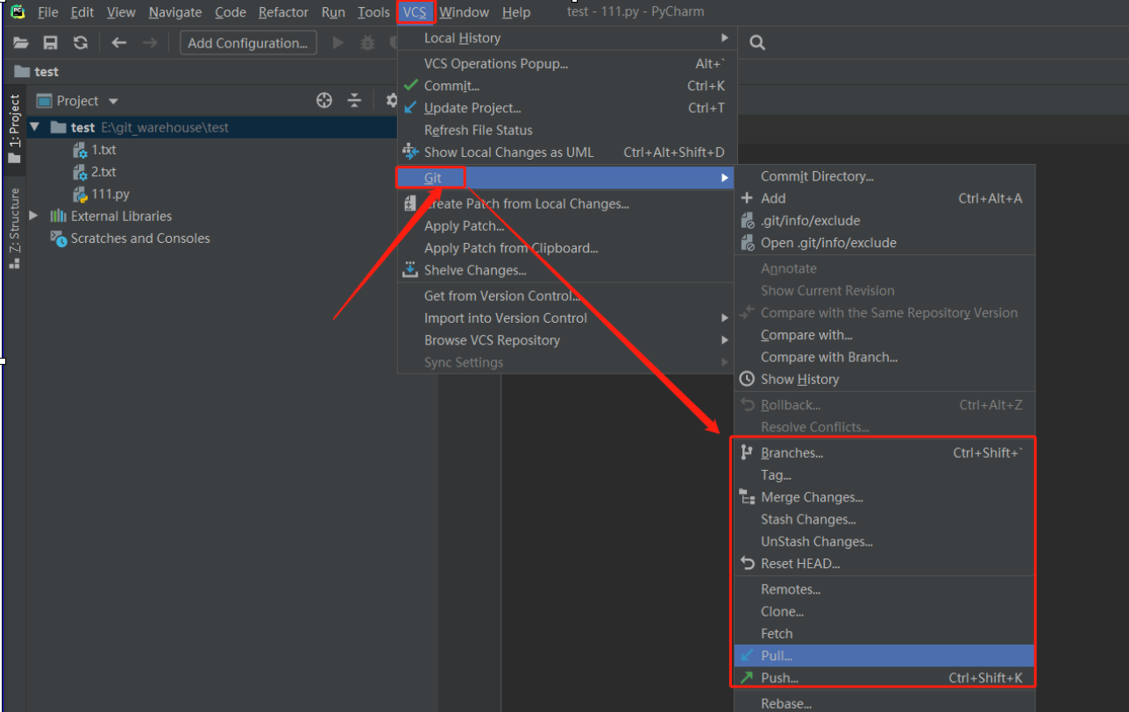
Task: Click the undo arrow icon beside Reset HEAD
Action: coord(747,563)
